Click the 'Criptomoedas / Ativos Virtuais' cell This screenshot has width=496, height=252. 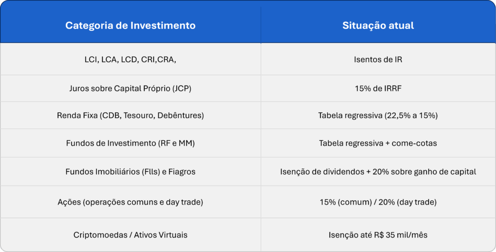130,235
